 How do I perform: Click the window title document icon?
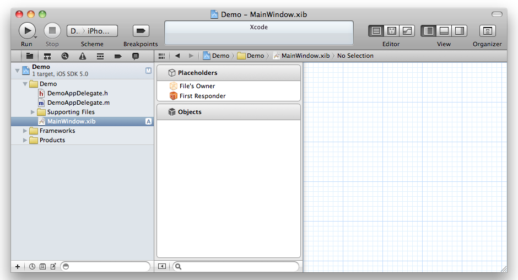coord(214,14)
